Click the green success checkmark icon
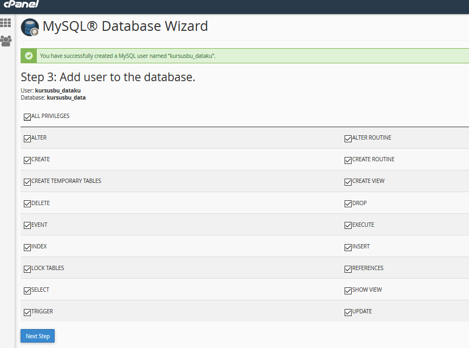Image resolution: width=469 pixels, height=348 pixels. pos(29,56)
